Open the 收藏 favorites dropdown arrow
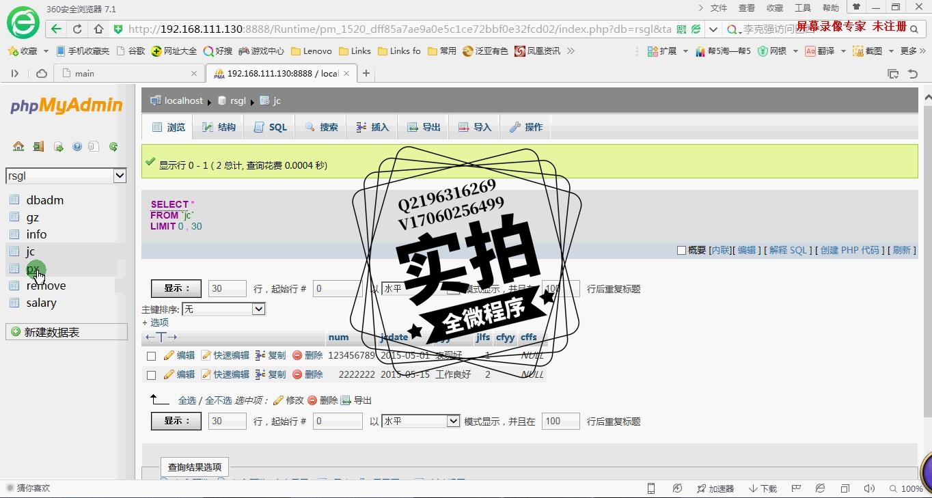Viewport: 932px width, 498px height. (46, 51)
